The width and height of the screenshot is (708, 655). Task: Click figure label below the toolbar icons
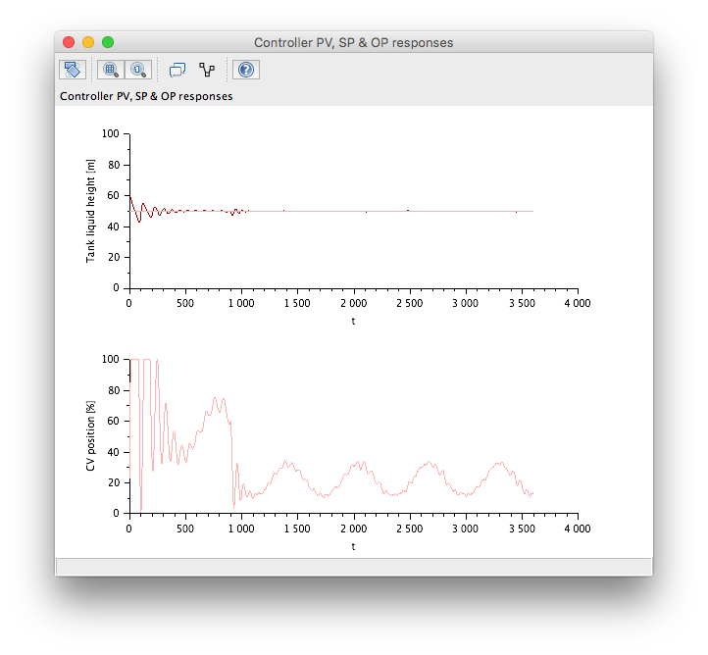146,96
